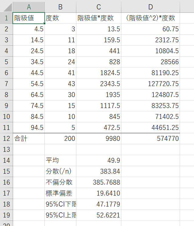Click header cell (階級値^2)*度数
Image resolution: width=194 pixels, height=226 pixels.
pos(151,18)
